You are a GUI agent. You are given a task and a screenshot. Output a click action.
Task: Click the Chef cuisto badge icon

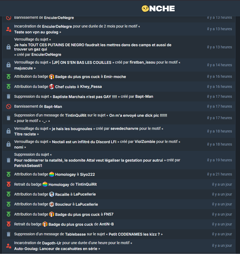(x=52, y=87)
